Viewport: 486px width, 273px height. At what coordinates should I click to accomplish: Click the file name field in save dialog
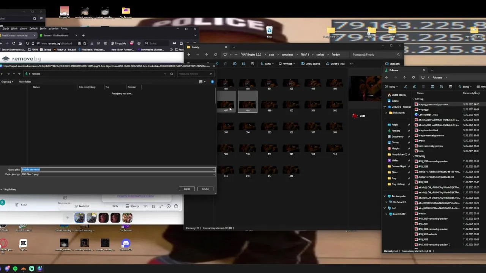(118, 169)
